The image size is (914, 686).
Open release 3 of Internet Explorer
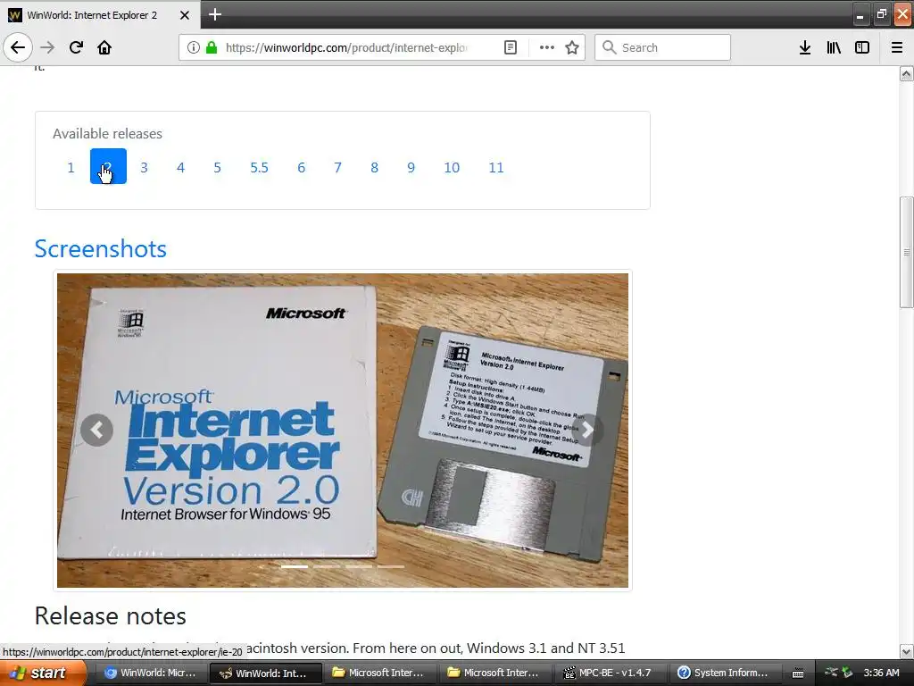pos(144,167)
